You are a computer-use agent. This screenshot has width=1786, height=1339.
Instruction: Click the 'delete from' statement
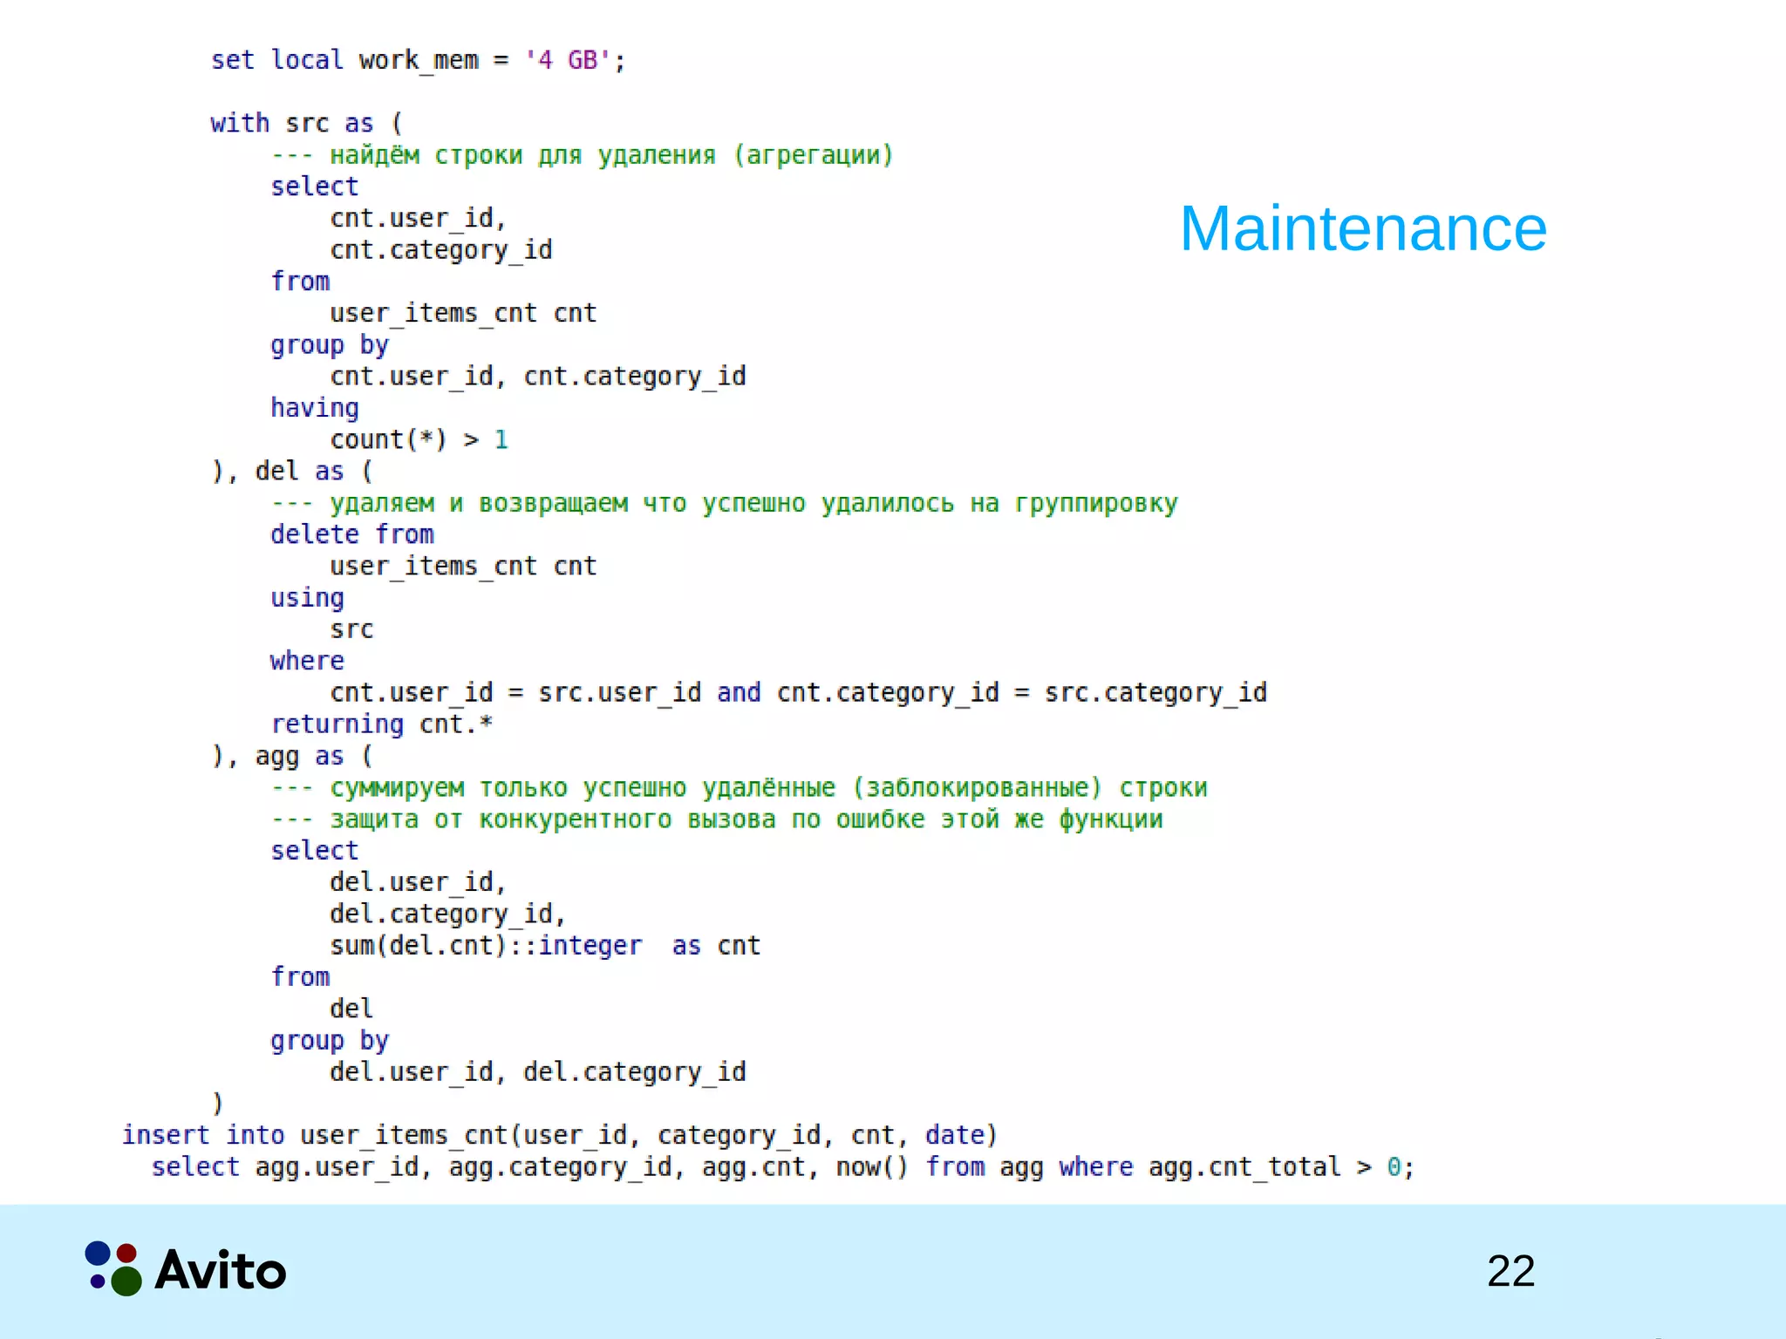(x=351, y=534)
